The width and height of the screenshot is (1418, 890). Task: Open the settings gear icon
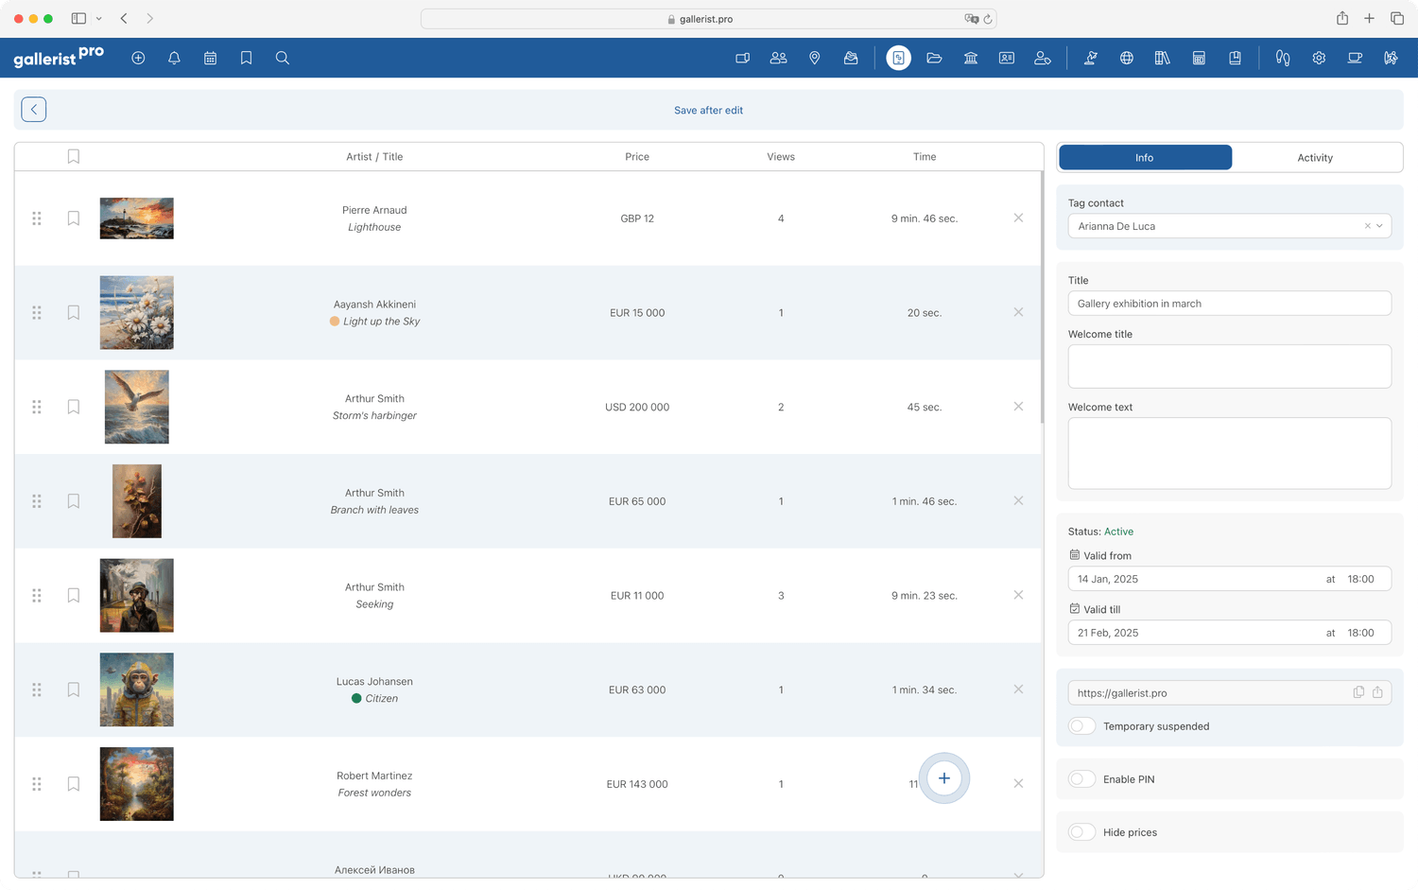1318,58
